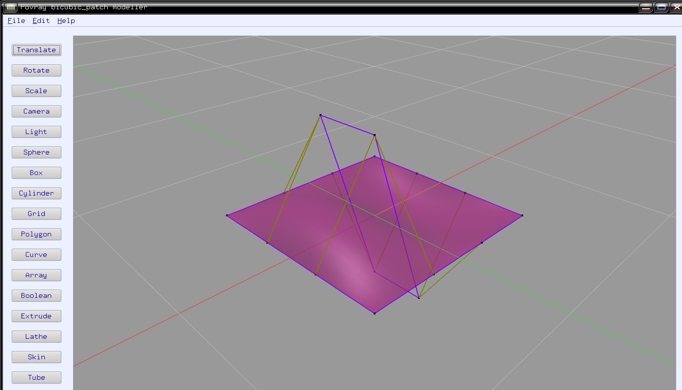Open the Edit menu
Viewport: 682px width, 390px height.
point(41,20)
